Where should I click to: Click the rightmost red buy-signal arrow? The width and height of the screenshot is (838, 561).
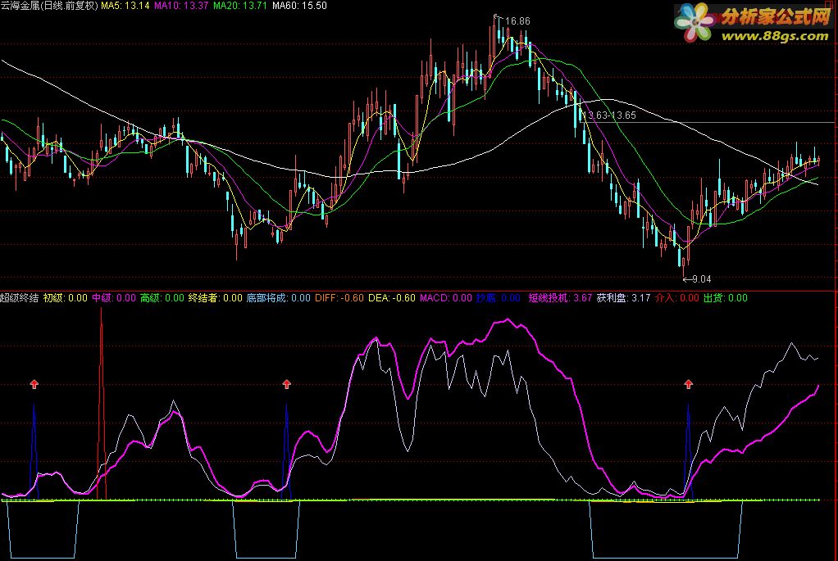point(689,384)
